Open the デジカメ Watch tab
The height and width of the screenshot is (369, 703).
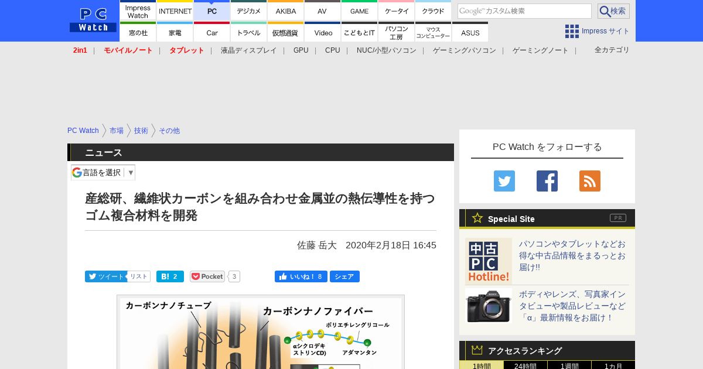tap(249, 11)
